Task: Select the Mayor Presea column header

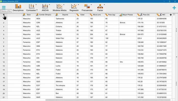Action: pos(128,15)
